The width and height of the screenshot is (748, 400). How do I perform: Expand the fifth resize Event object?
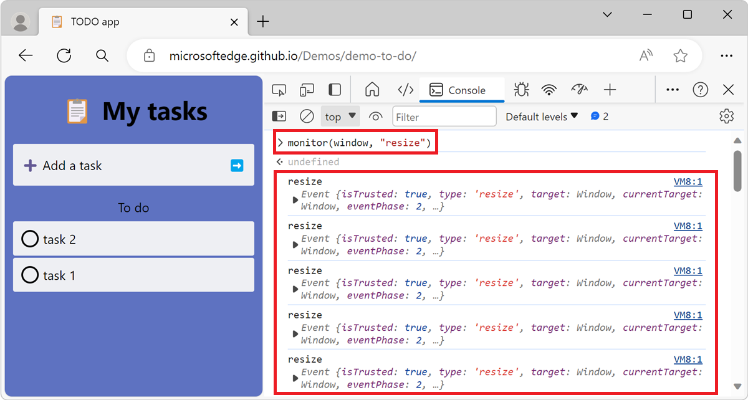[295, 378]
